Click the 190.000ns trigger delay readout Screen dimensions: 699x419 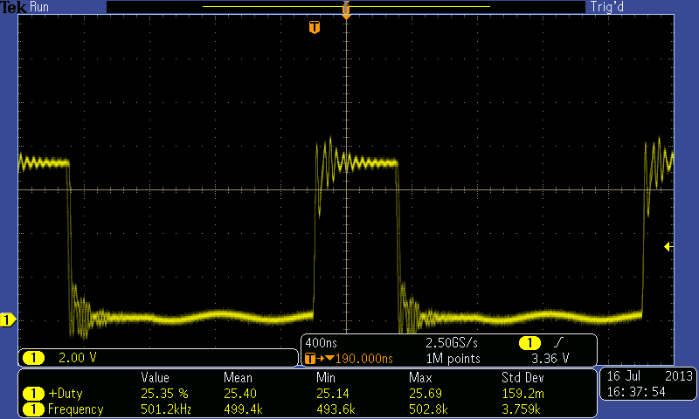click(x=363, y=359)
